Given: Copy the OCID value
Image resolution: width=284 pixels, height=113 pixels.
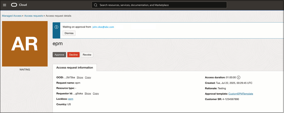Looking at the screenshot, I should tap(88, 77).
